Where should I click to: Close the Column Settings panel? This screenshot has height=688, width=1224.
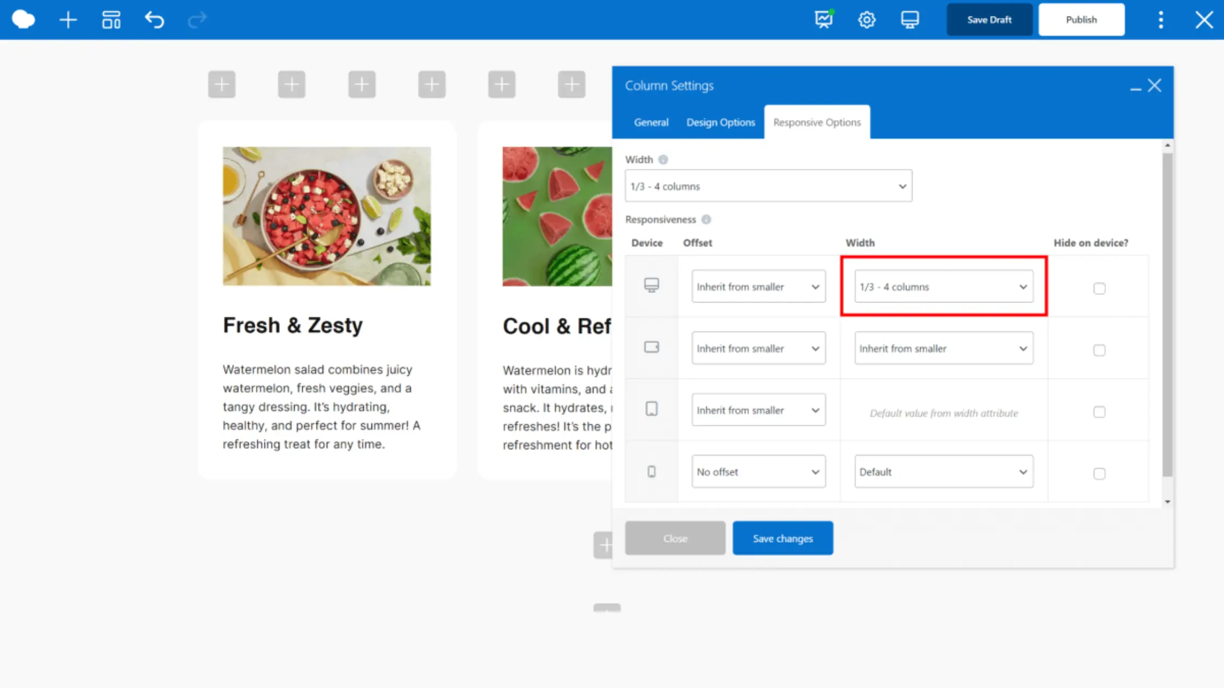(1155, 86)
